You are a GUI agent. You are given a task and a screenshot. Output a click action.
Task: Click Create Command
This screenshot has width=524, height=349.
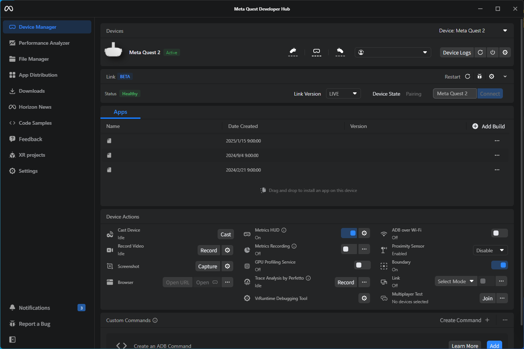(465, 320)
